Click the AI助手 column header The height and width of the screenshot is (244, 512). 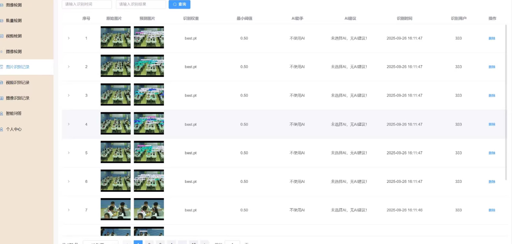[x=297, y=18]
